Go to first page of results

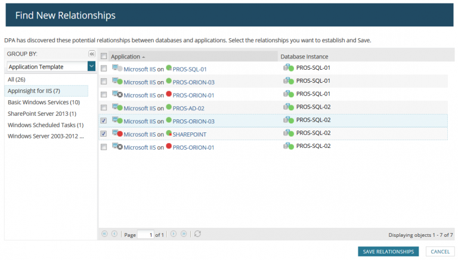pyautogui.click(x=104, y=234)
